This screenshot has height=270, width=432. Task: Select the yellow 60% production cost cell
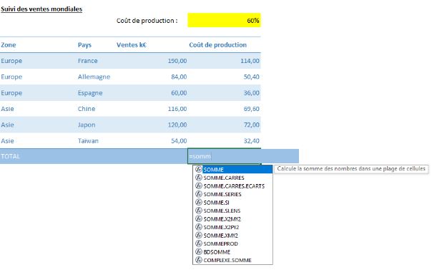(x=224, y=20)
